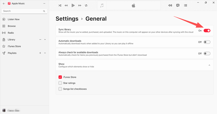Screen dimensions: 217x114
Task: Check Star ratings checkbox
Action: tap(60, 83)
